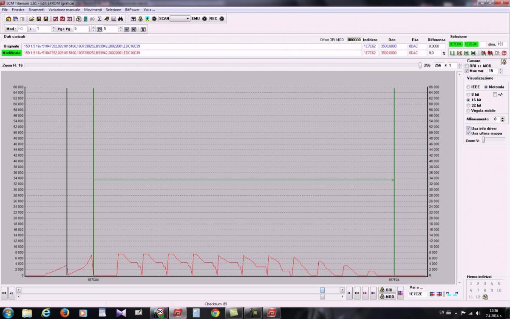Select the 8 bit radio option
510x319 pixels.
[x=468, y=94]
